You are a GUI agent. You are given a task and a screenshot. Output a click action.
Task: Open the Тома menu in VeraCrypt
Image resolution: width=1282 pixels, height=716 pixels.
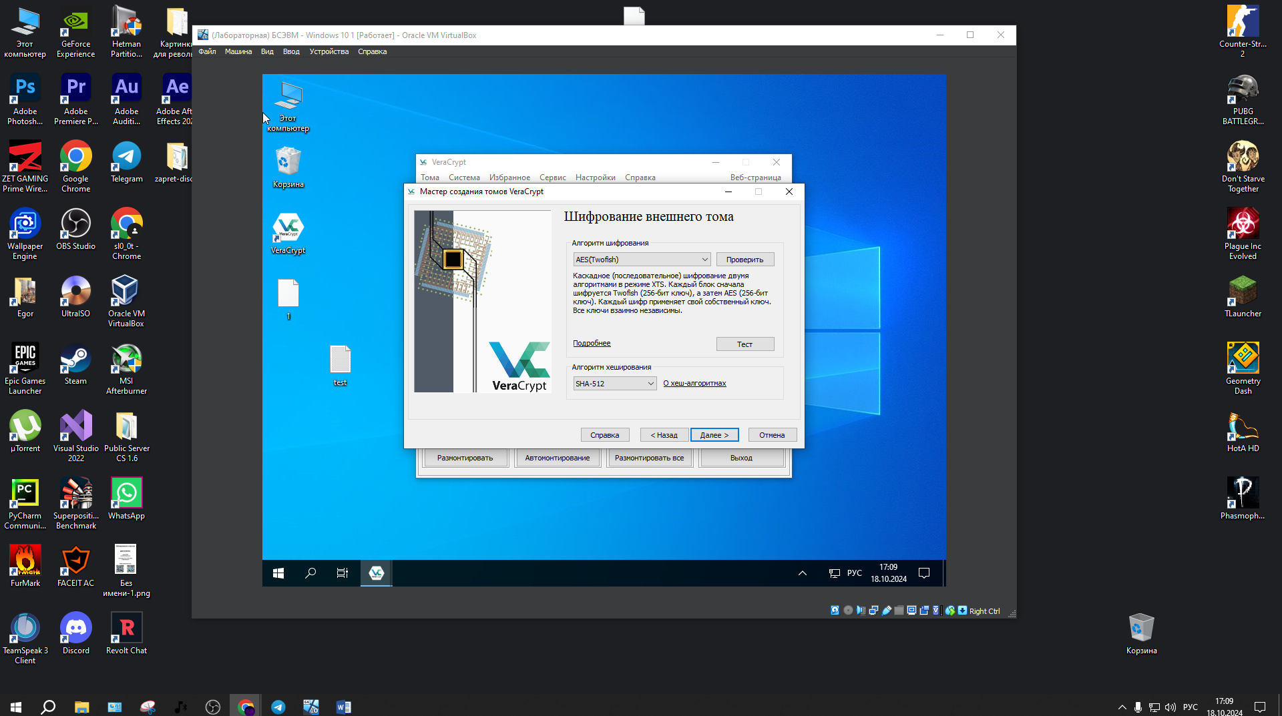(430, 177)
